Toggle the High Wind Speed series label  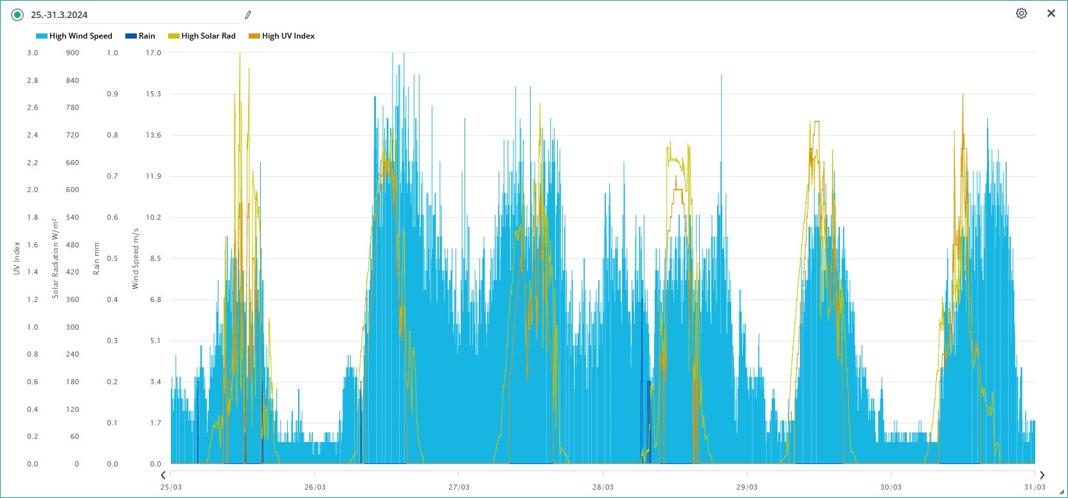tap(81, 36)
